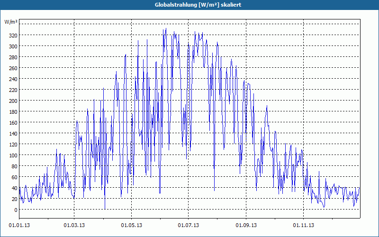Click the chart title 'Globalstrahlung [W/m²] skaliert'
The width and height of the screenshot is (379, 237).
pos(198,5)
